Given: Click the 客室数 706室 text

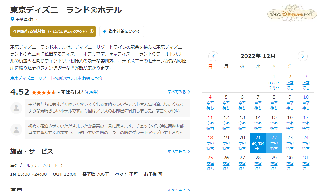Looking at the screenshot, I should (x=95, y=174).
